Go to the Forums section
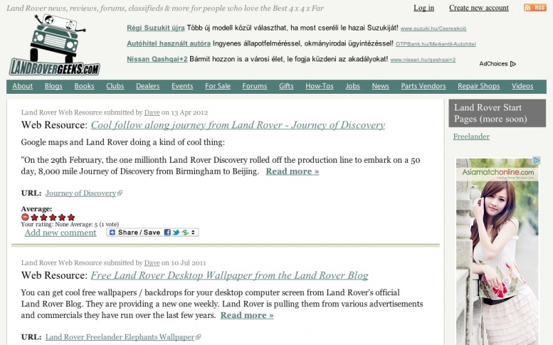This screenshot has width=553, height=345. coord(254,86)
